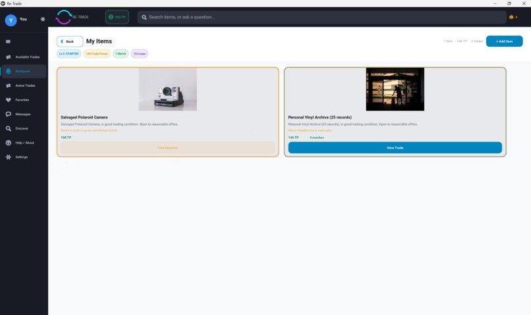This screenshot has width=531, height=315.
Task: Click the Favorites heart icon
Action: click(x=8, y=100)
